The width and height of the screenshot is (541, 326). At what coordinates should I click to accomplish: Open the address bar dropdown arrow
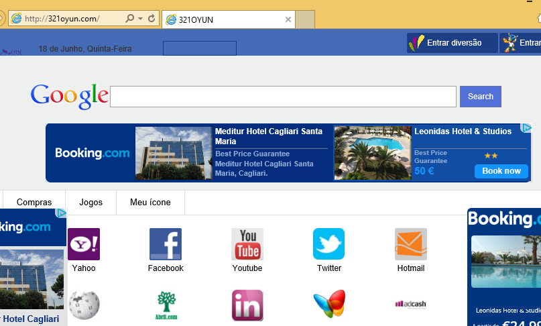pos(140,18)
